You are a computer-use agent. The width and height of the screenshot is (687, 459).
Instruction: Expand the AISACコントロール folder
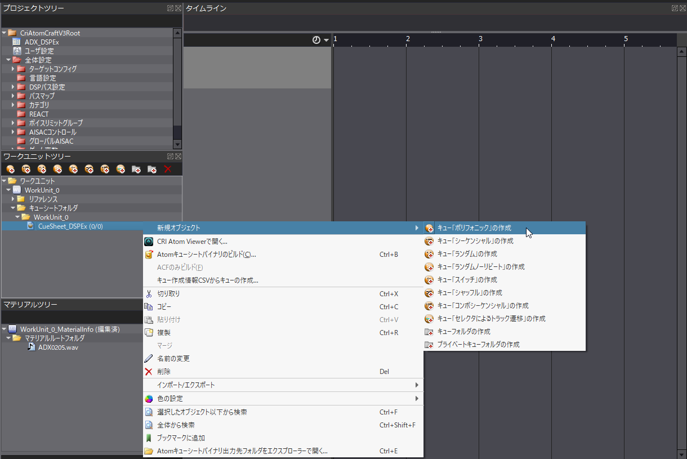point(13,132)
